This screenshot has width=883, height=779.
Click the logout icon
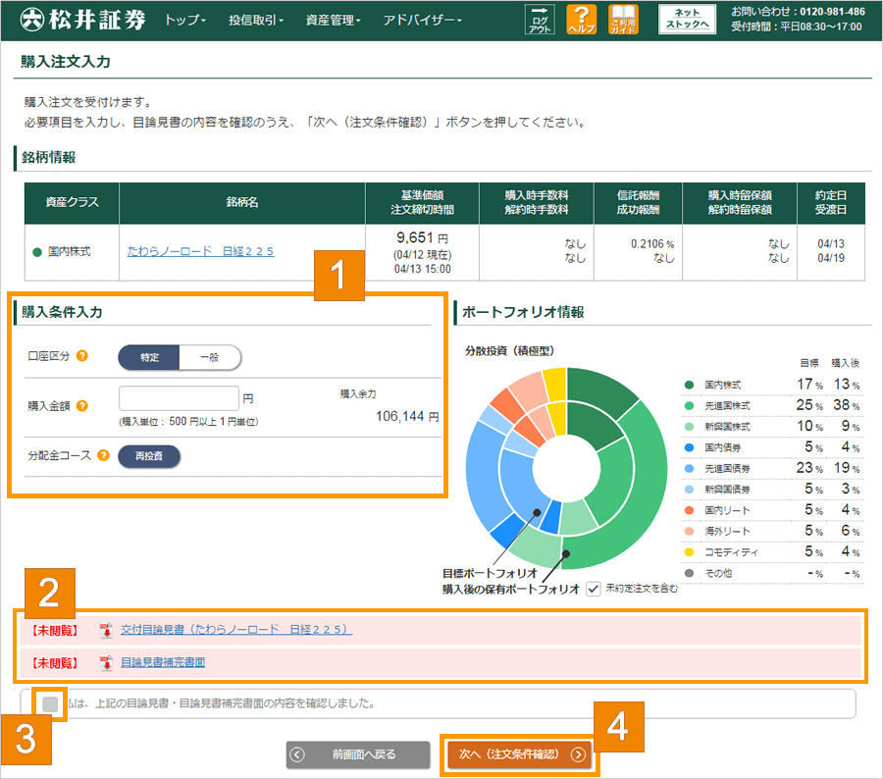coord(540,20)
